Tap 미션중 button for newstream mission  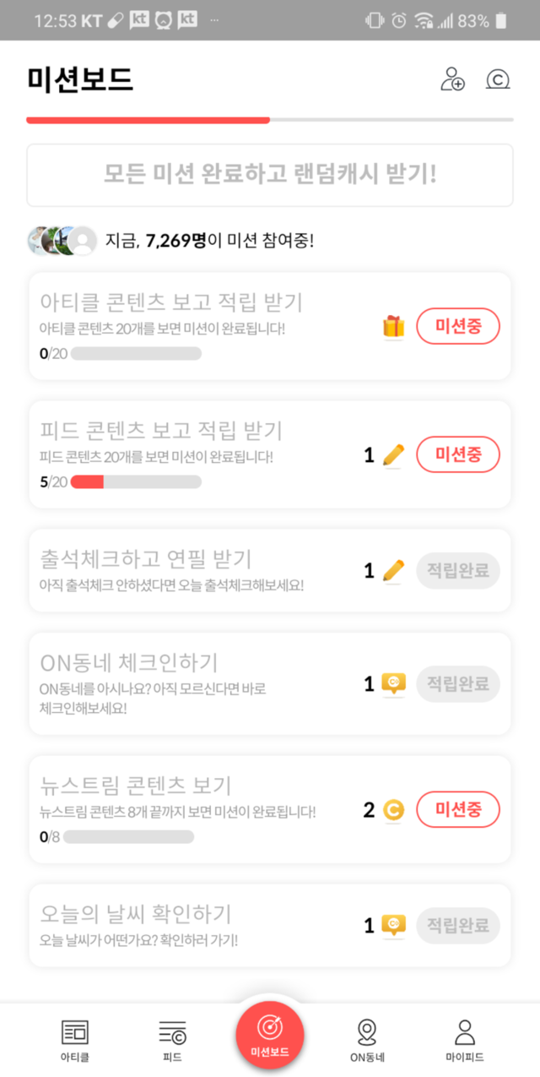click(x=458, y=810)
